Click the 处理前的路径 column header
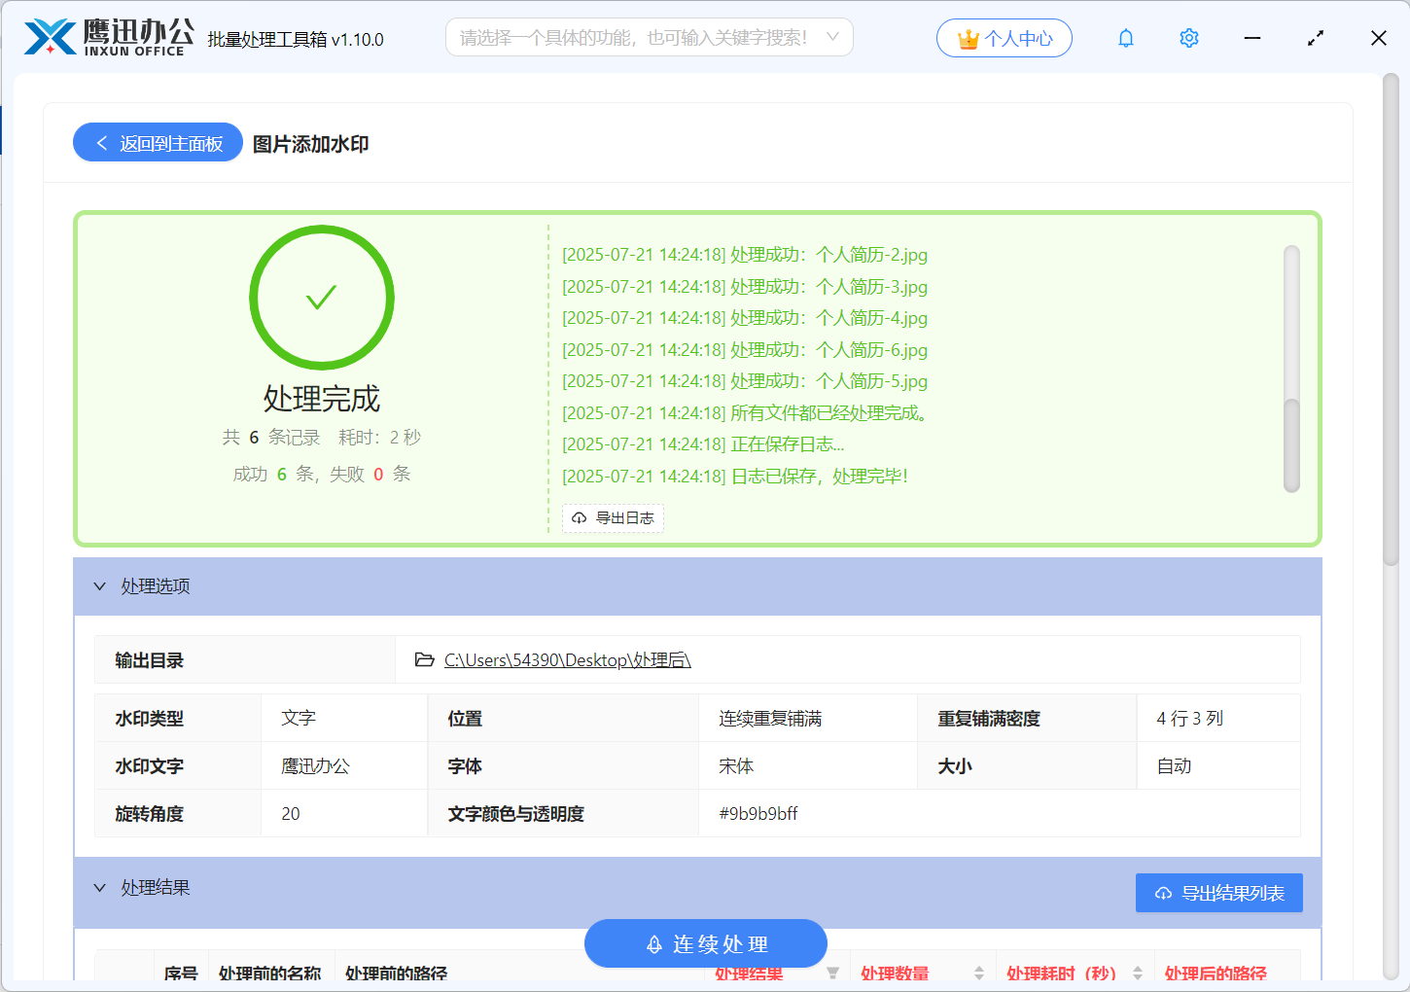The image size is (1410, 992). click(396, 973)
